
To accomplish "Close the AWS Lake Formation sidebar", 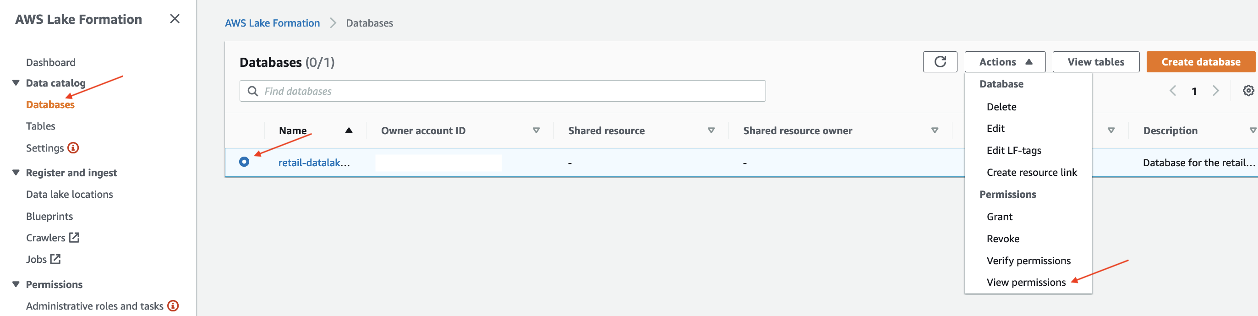I will tap(175, 19).
